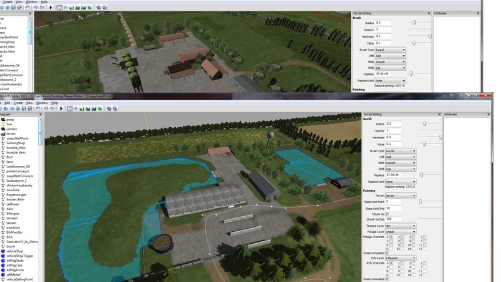The height and width of the screenshot is (282, 501).
Task: Enable Foliage Channels checkbox 3
Action: 425,237
